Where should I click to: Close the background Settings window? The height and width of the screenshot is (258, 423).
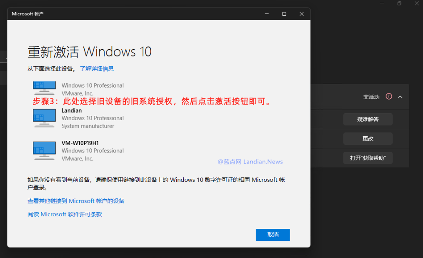pyautogui.click(x=417, y=3)
